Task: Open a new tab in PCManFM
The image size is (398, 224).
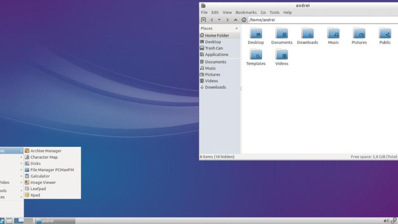Action: (x=204, y=19)
